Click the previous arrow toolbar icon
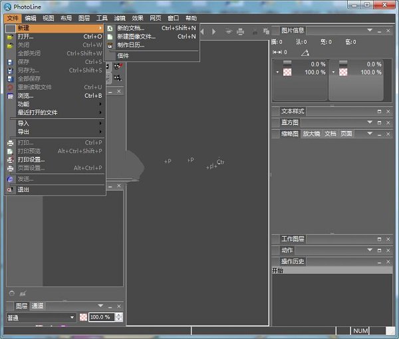This screenshot has height=339, width=399. coord(203,31)
